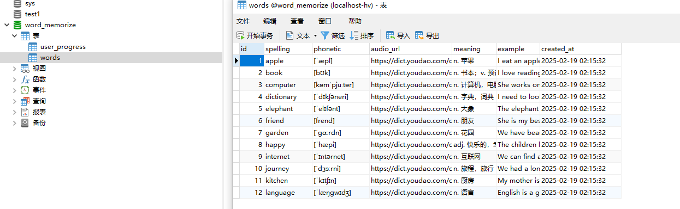Click the 视图 views icon
This screenshot has width=680, height=209.
(x=25, y=69)
